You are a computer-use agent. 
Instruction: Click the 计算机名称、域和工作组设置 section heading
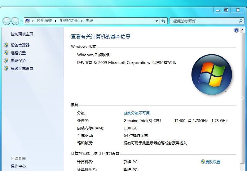point(95,154)
